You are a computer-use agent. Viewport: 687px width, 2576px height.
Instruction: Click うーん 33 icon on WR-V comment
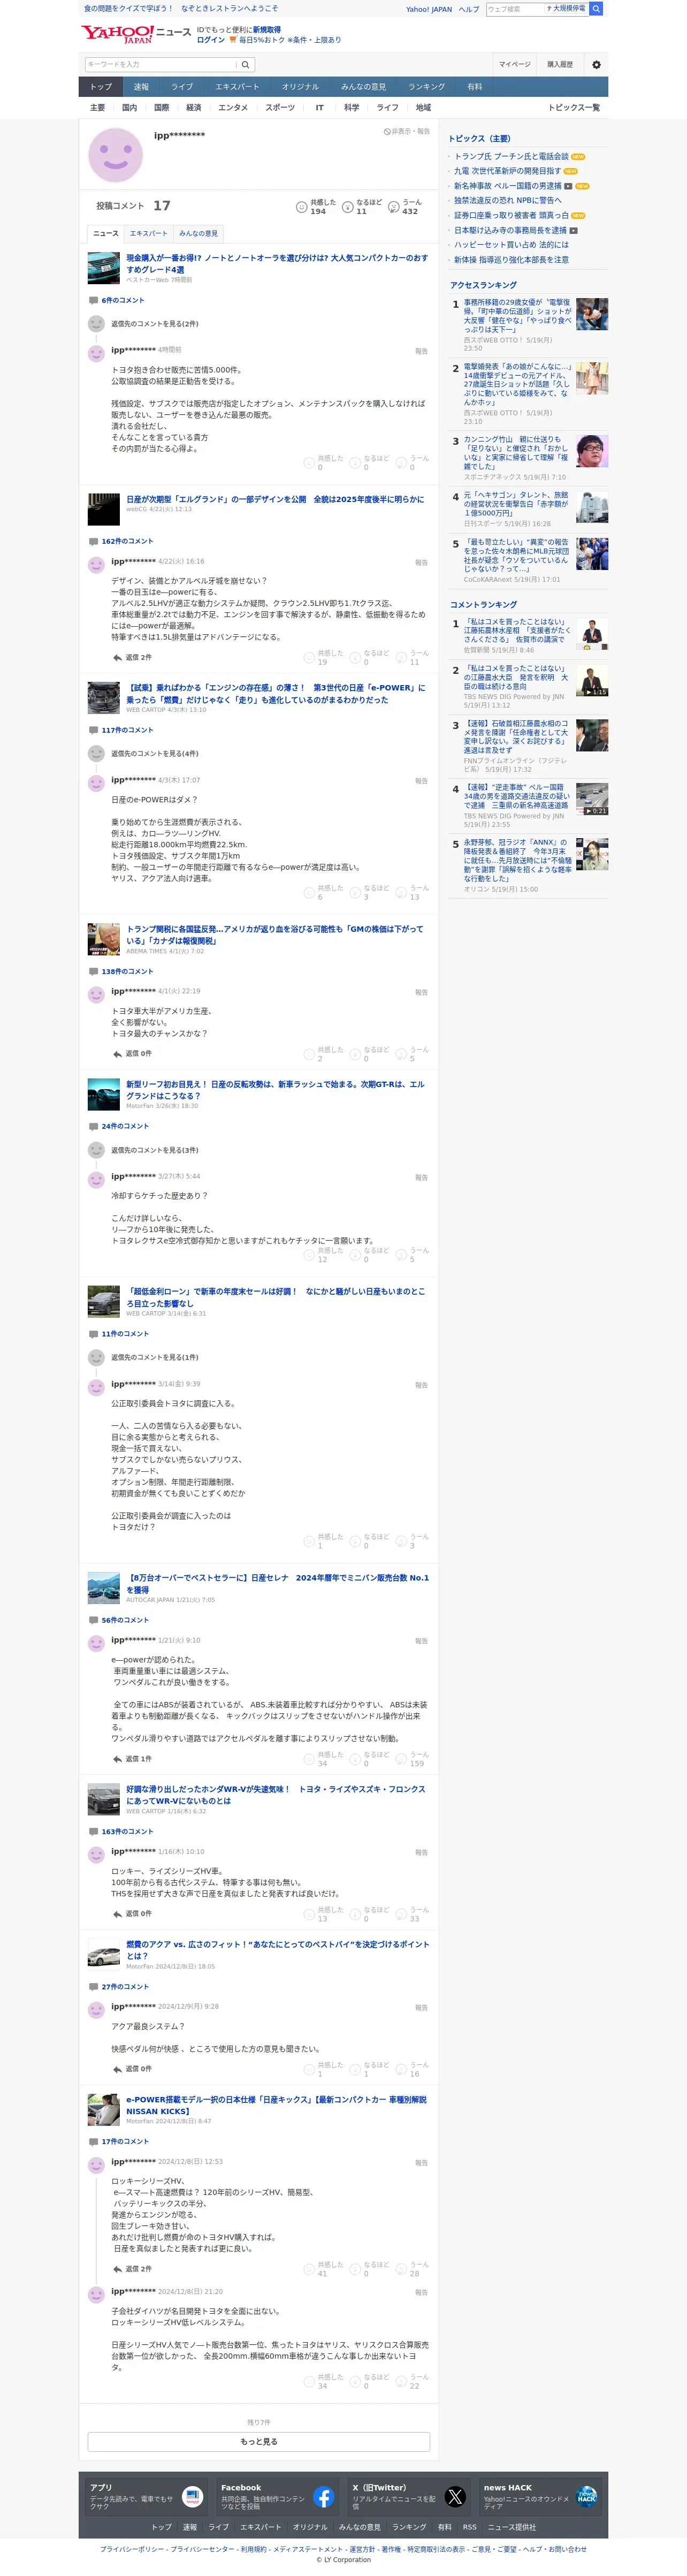(x=401, y=1914)
